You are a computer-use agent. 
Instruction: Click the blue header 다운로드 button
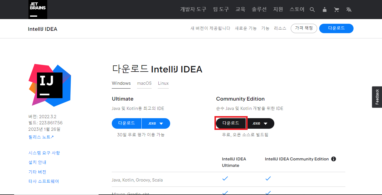click(336, 28)
